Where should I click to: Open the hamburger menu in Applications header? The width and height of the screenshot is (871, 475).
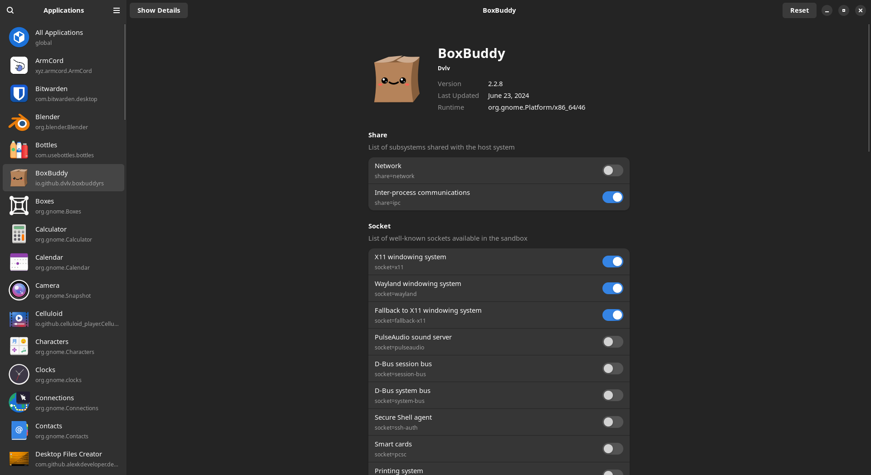point(117,10)
